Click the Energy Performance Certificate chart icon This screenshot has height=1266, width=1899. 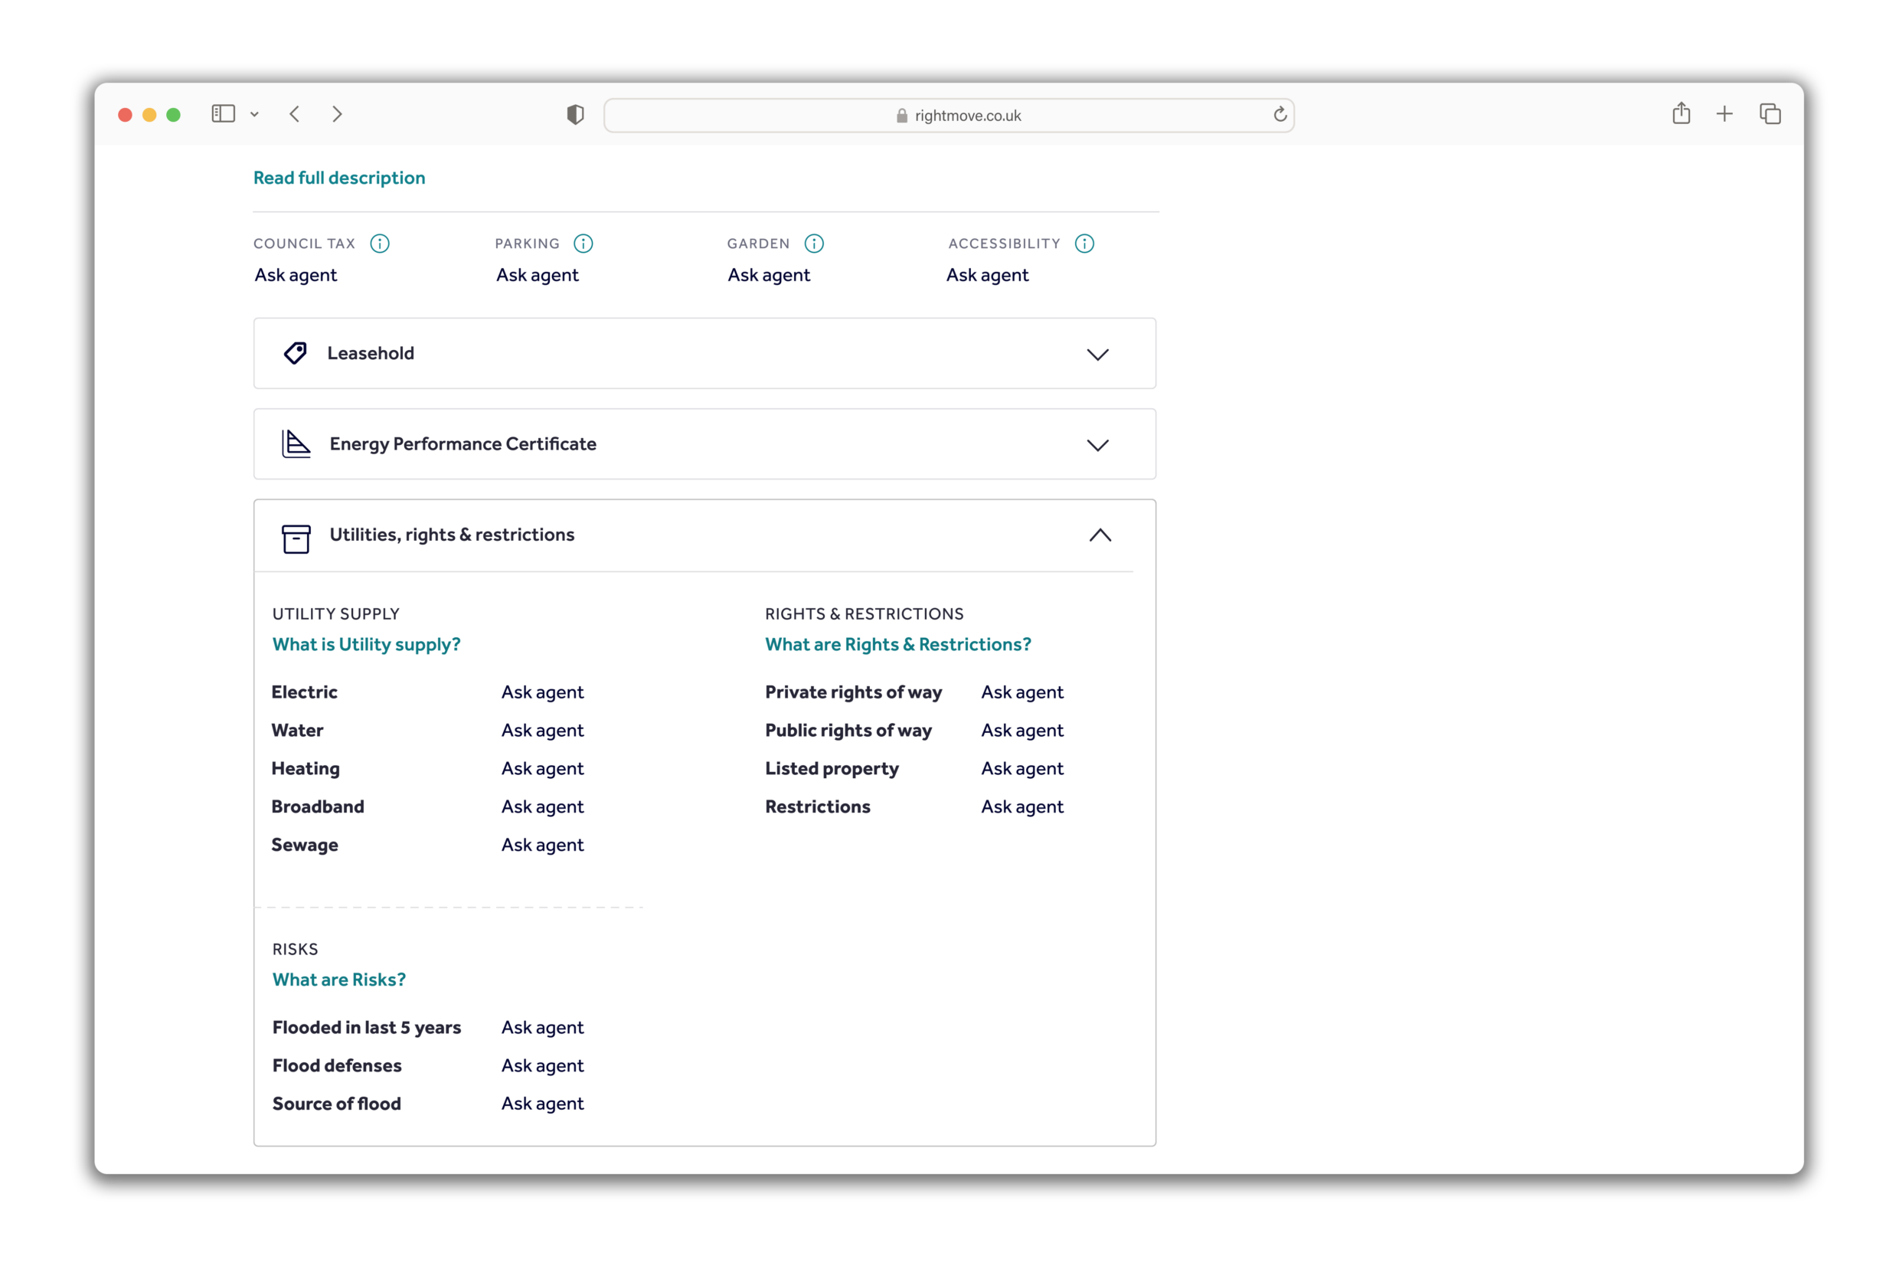(296, 443)
